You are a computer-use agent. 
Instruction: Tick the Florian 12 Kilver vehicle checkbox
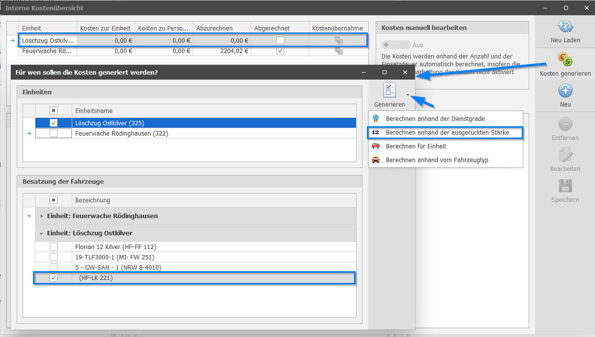(54, 247)
